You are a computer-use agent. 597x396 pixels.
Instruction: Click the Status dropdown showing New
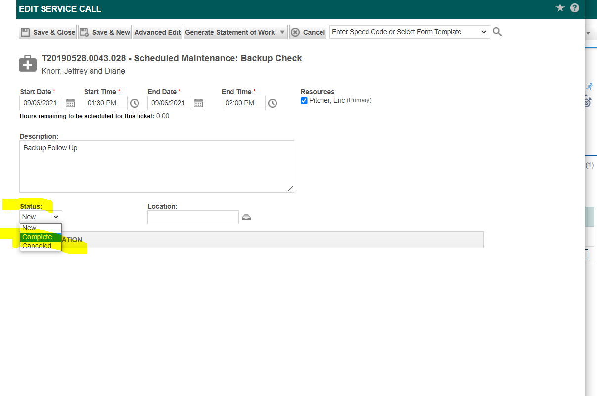pos(41,217)
